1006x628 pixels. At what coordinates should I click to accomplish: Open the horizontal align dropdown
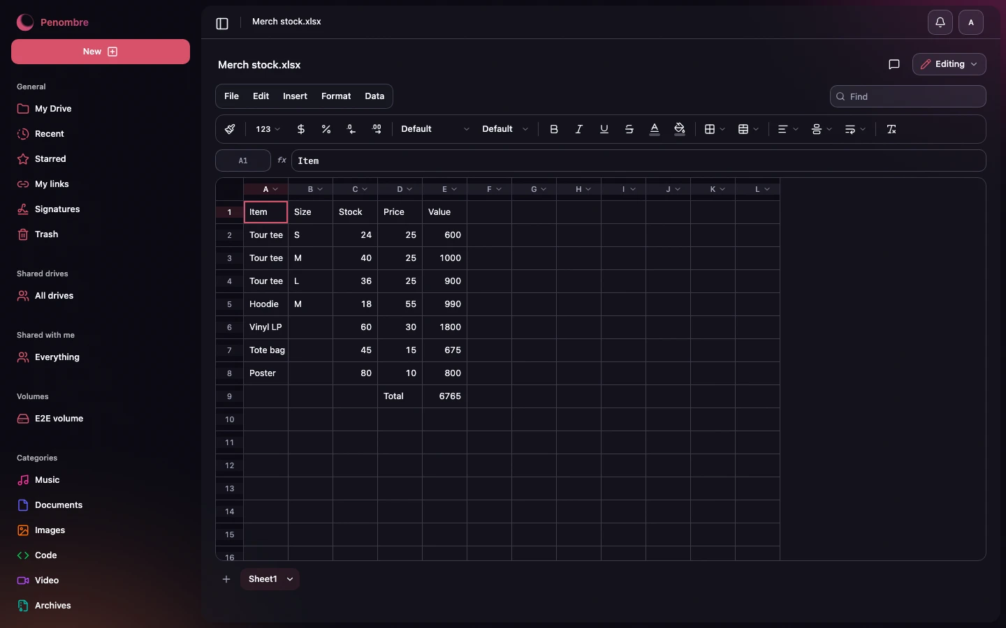click(x=788, y=129)
